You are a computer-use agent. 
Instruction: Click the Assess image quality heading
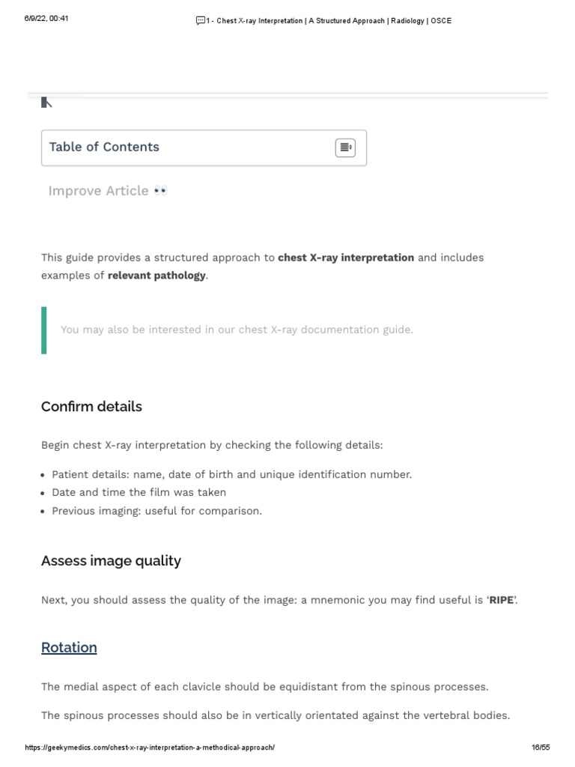tap(111, 560)
